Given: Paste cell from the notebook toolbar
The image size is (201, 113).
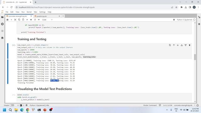Looking at the screenshot, I should coord(23,20).
